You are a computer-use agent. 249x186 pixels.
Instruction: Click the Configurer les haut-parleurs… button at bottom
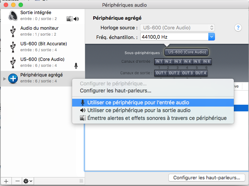(x=206, y=177)
